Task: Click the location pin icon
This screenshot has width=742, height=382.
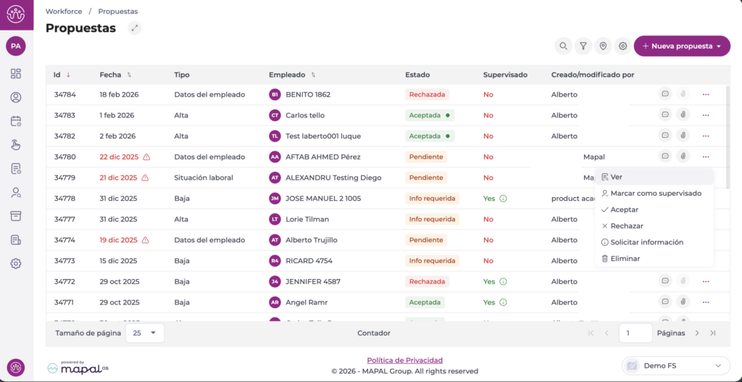Action: coord(602,46)
